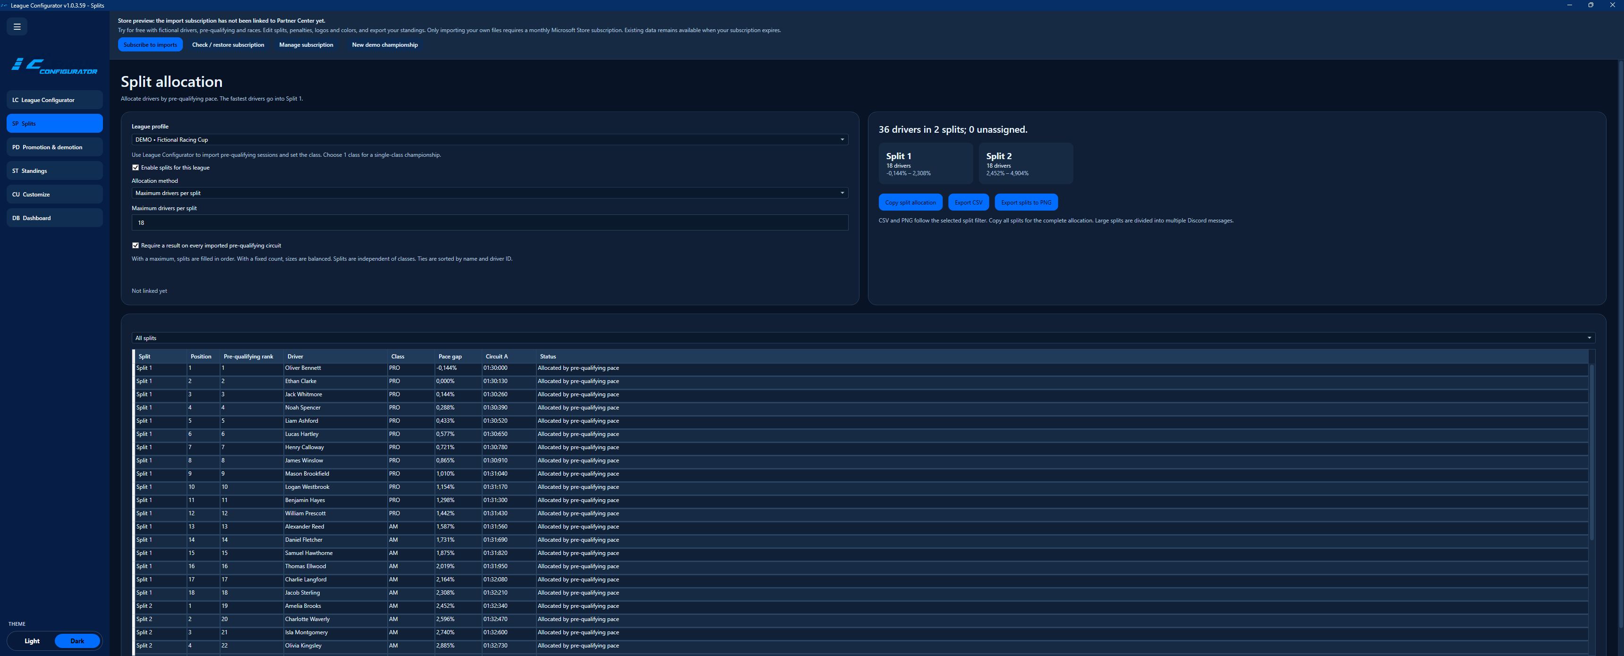The image size is (1624, 656).
Task: Click the table vertical scrollbar
Action: coord(1591,452)
